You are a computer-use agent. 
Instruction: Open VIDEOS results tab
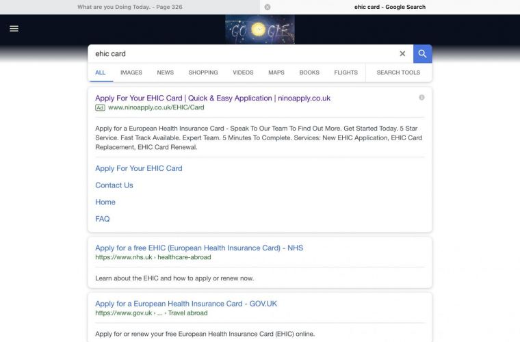pyautogui.click(x=243, y=73)
